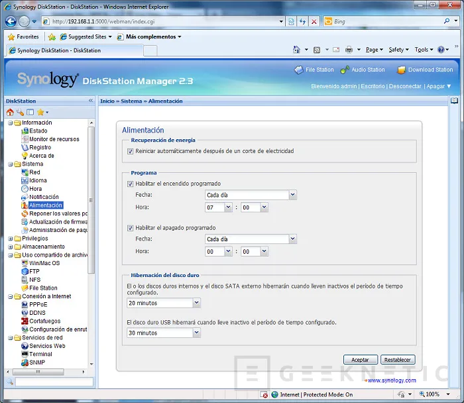Image resolution: width=464 pixels, height=403 pixels.
Task: Open Acerca de
Action: click(41, 156)
